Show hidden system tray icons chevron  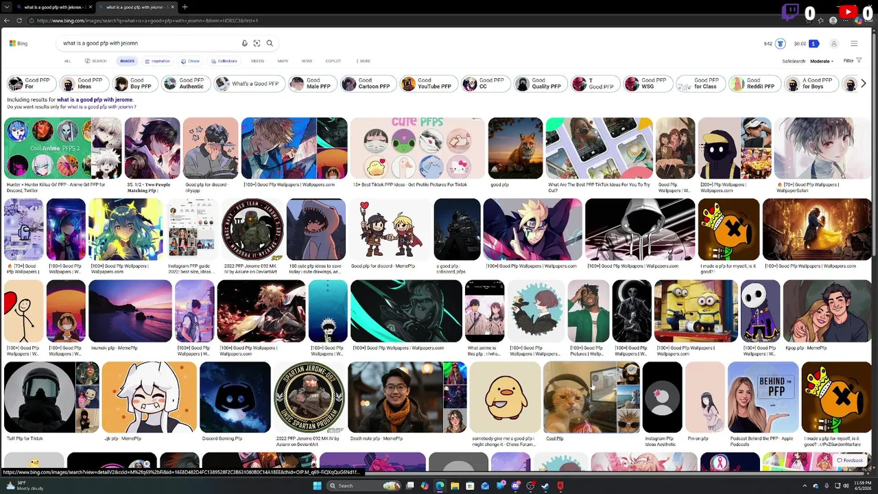[x=806, y=486]
